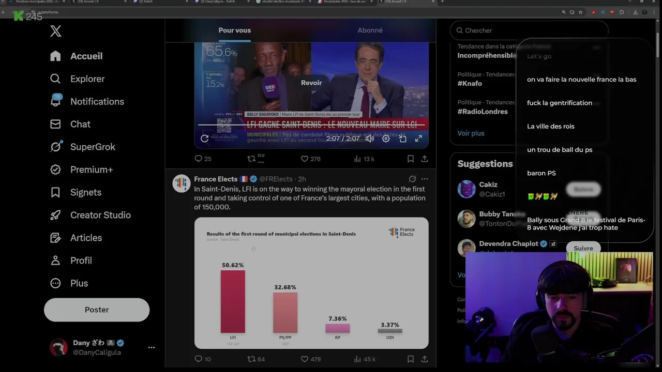
Task: Open Chat in the sidebar
Action: (x=70, y=124)
